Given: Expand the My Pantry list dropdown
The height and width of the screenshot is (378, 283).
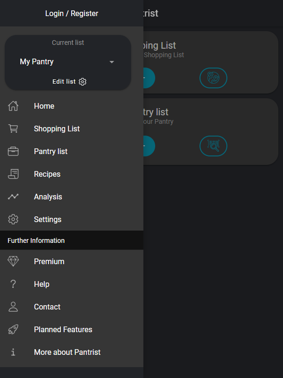Looking at the screenshot, I should 68,62.
